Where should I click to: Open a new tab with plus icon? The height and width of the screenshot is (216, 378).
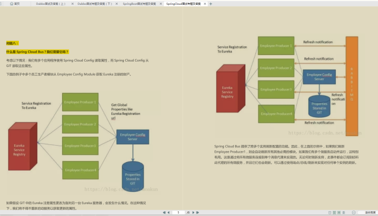pos(211,4)
